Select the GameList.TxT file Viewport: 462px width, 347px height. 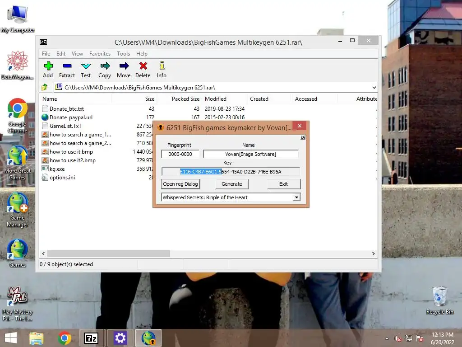tap(65, 126)
